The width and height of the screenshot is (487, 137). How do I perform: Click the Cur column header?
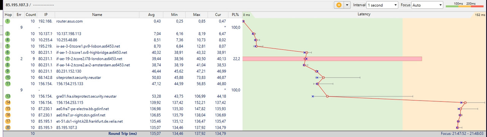(218, 14)
